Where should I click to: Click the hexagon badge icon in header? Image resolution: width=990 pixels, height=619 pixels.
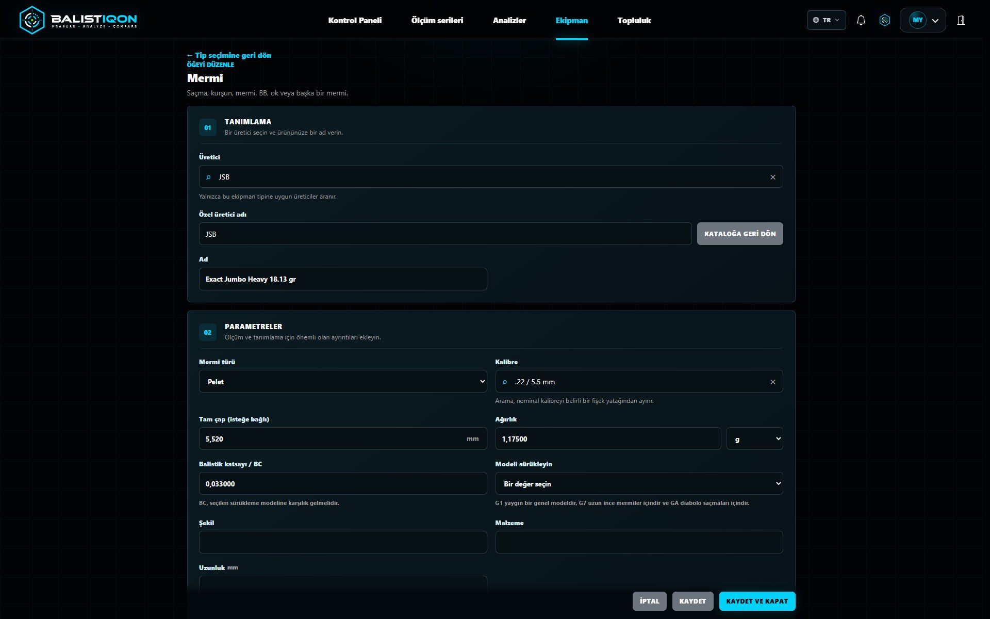(885, 20)
